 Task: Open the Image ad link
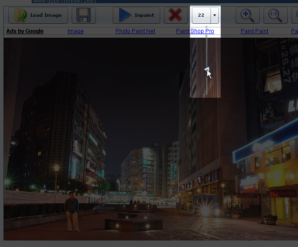[75, 31]
